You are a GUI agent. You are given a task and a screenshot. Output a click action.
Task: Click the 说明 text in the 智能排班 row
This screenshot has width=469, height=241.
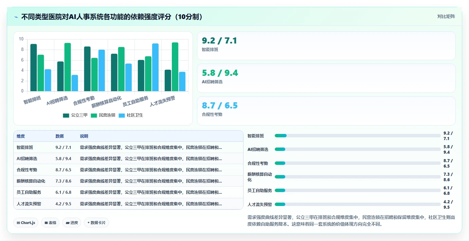pyautogui.click(x=151, y=148)
